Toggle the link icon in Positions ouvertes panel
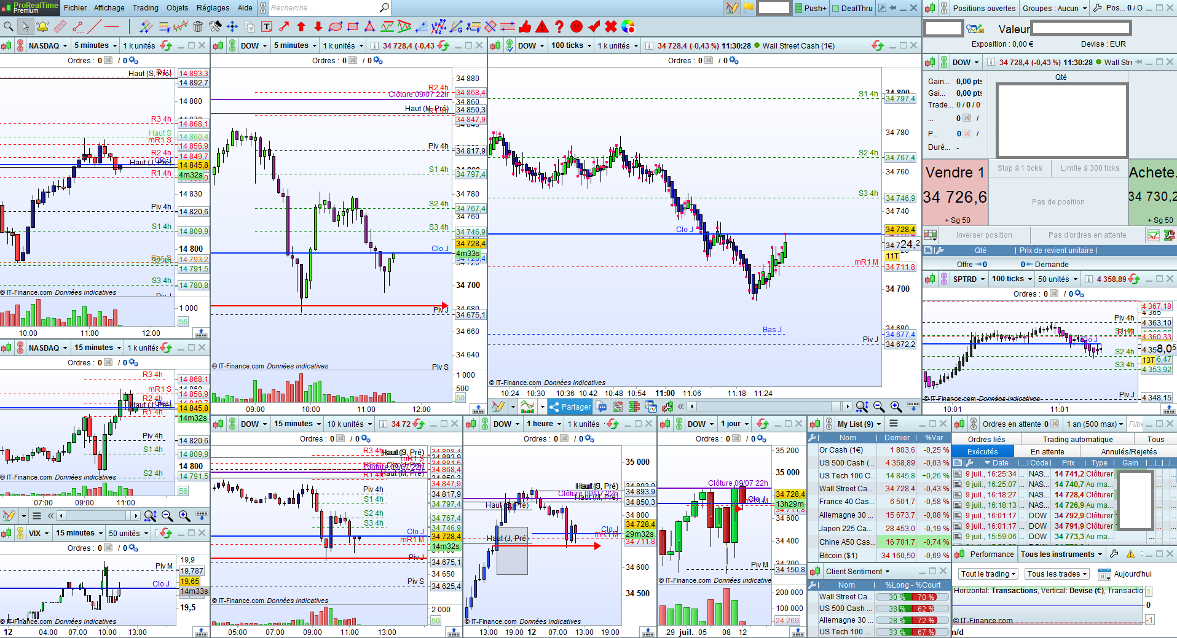The width and height of the screenshot is (1177, 638). [944, 8]
